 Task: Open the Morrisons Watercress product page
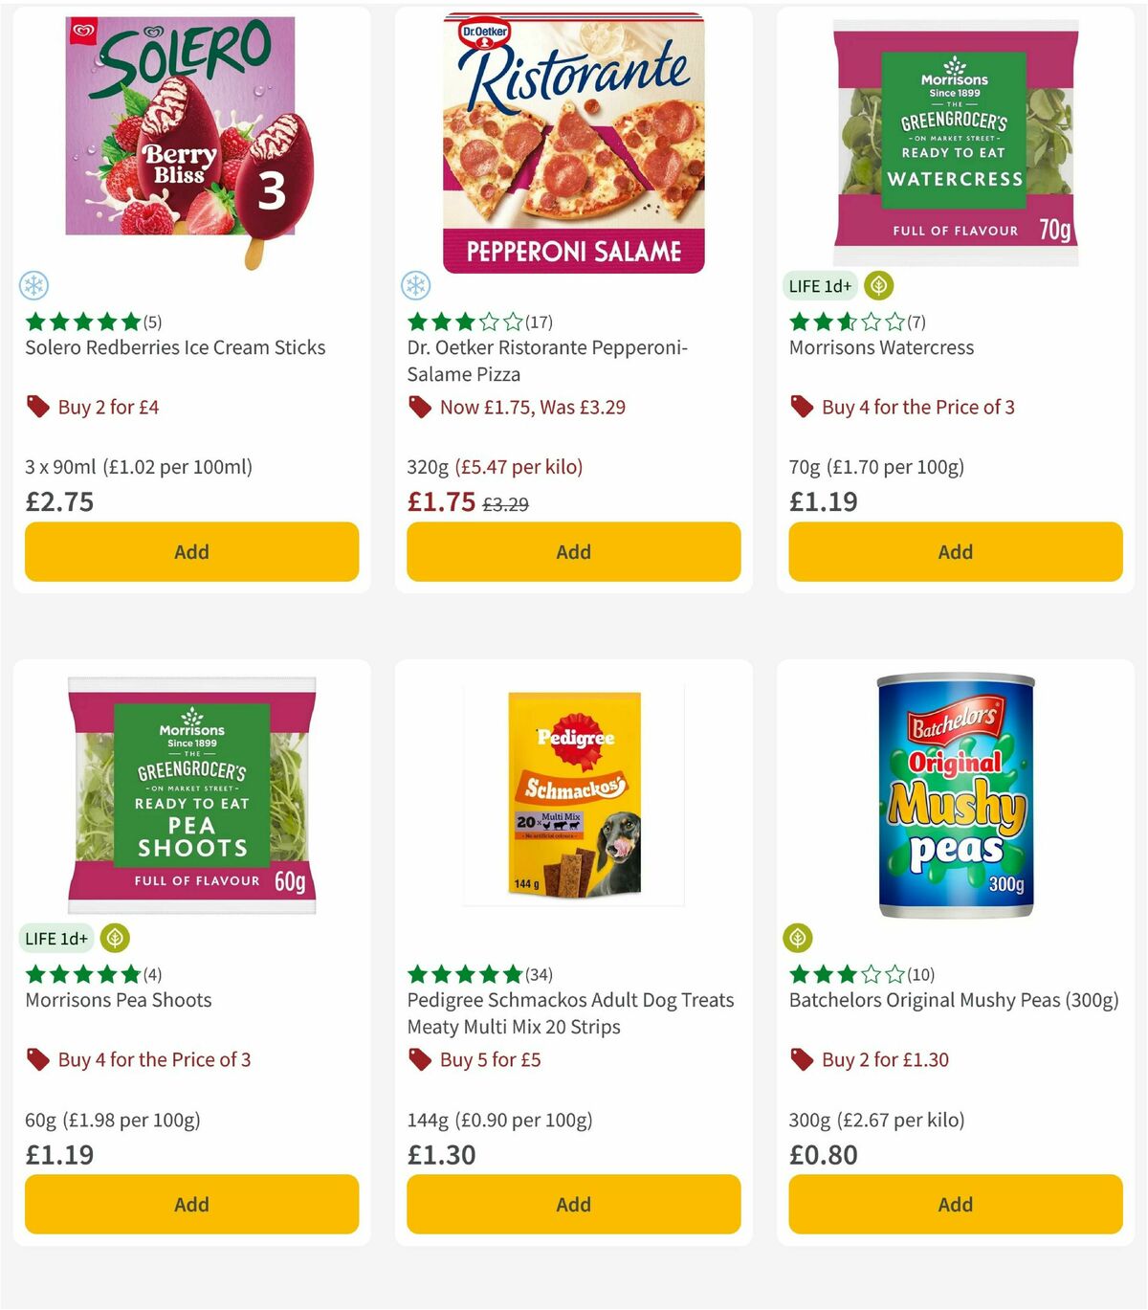881,347
